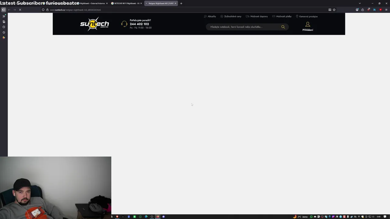This screenshot has width=390, height=219.
Task: Close the Netgear Nighthawk M3 tab
Action: coord(175,3)
